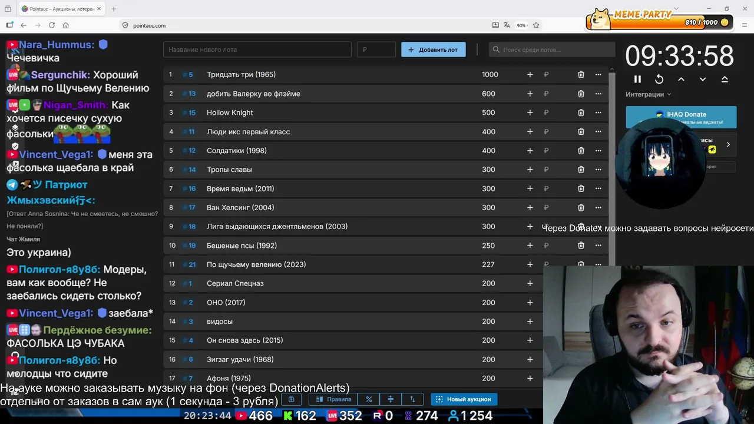Add points to Время ведьм (2011) lot
The width and height of the screenshot is (754, 424).
pos(530,188)
